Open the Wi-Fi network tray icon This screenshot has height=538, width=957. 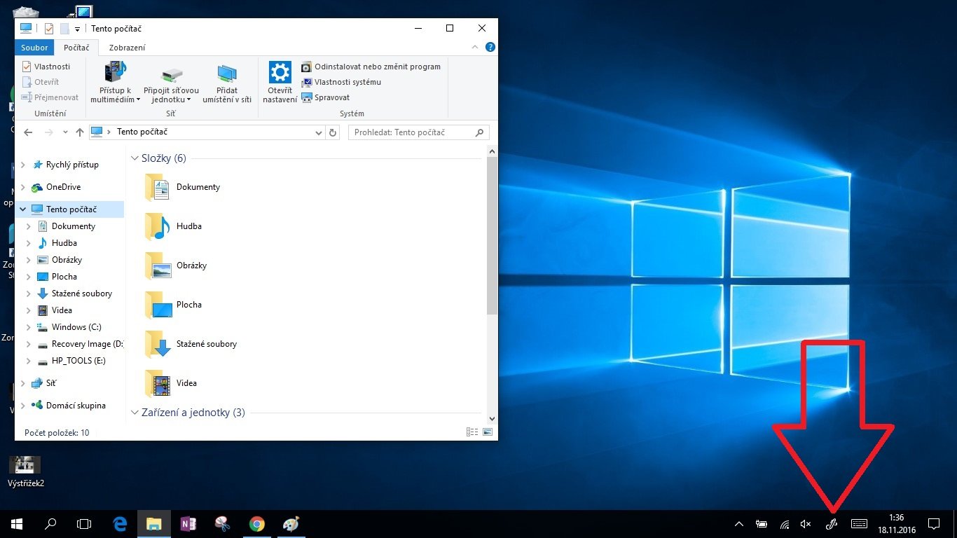tap(785, 524)
